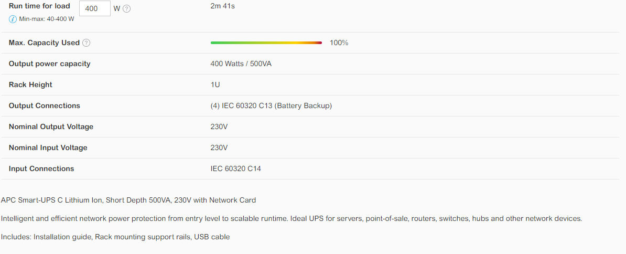Click the Nominal Output Voltage label
This screenshot has width=626, height=254.
51,126
